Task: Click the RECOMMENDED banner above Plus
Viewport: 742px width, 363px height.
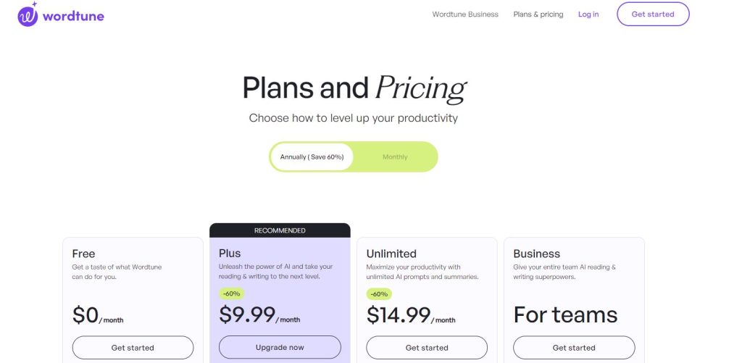Action: point(280,230)
